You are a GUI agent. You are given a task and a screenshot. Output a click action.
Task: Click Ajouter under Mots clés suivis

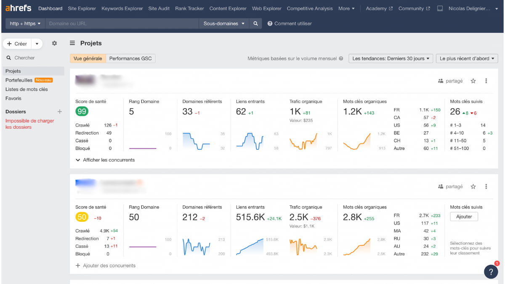coord(464,216)
